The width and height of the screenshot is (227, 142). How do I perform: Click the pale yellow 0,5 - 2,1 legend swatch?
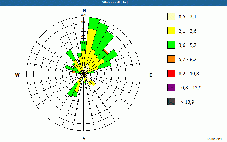pyautogui.click(x=171, y=16)
